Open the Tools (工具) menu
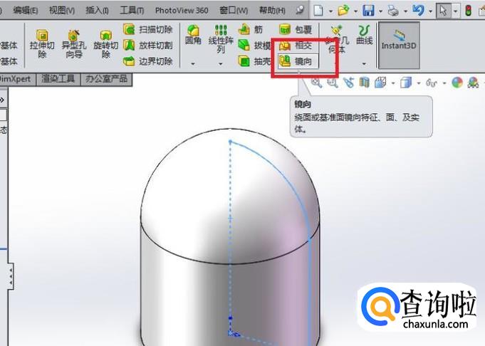 (x=132, y=11)
